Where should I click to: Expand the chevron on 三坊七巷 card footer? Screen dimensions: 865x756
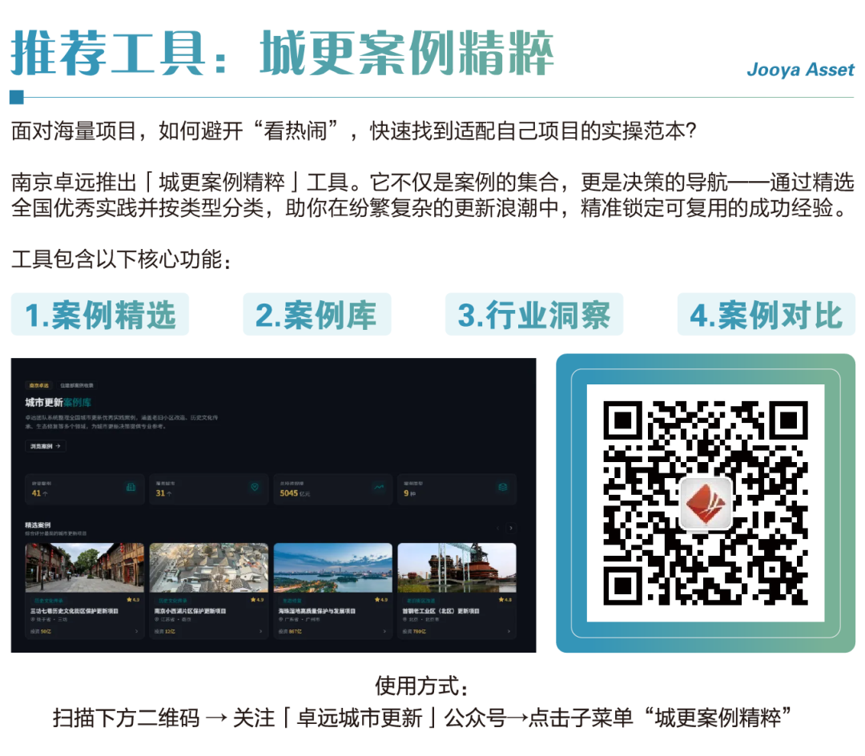[136, 631]
